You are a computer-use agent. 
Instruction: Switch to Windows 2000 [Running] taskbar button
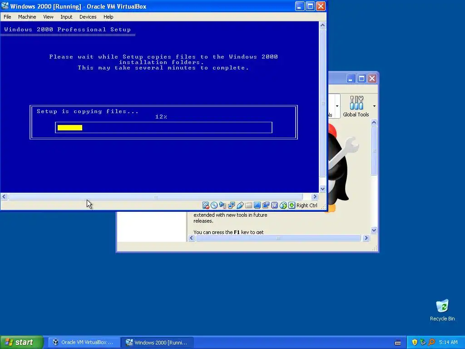click(157, 342)
